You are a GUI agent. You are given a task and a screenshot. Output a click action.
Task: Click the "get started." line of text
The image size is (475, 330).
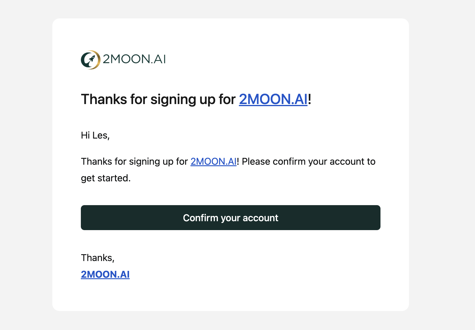click(x=106, y=178)
